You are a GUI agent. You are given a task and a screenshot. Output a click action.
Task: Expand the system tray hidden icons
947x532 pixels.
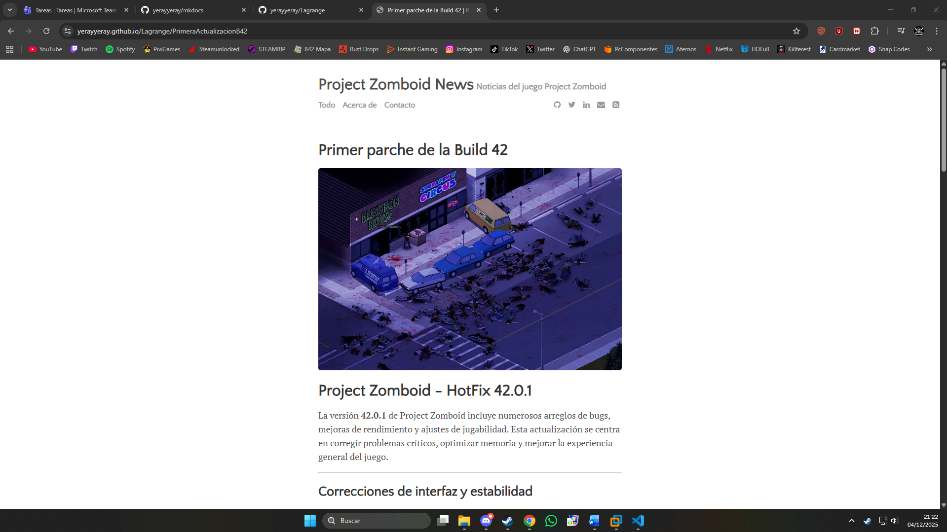851,521
